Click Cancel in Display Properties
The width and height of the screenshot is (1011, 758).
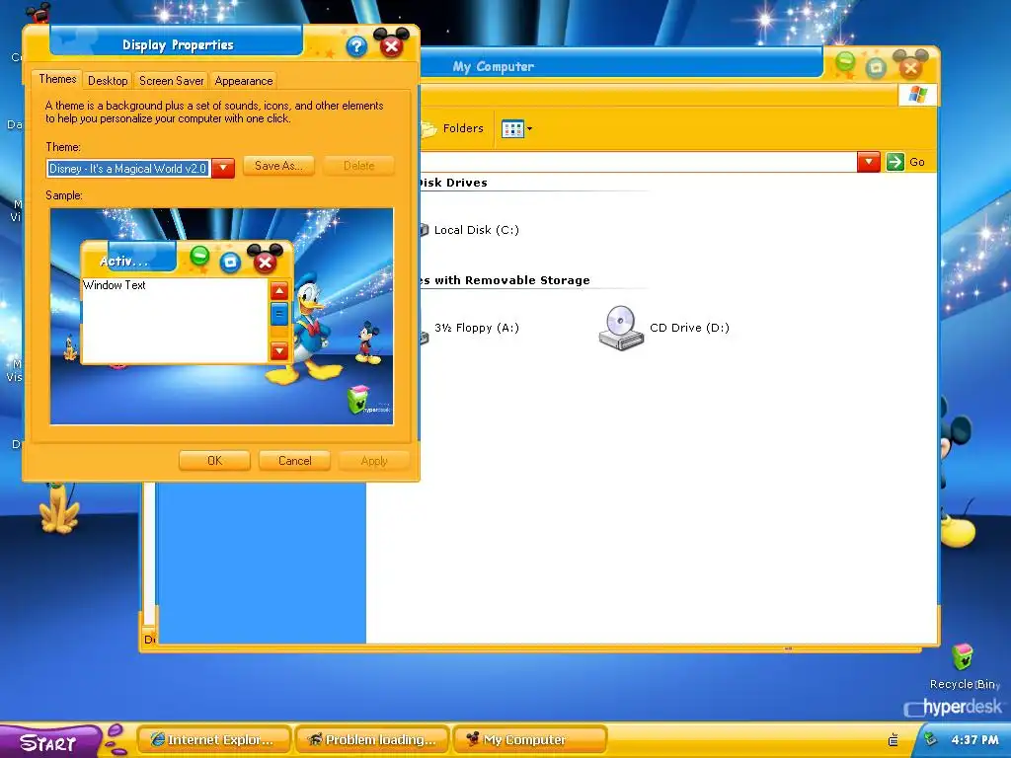coord(294,461)
